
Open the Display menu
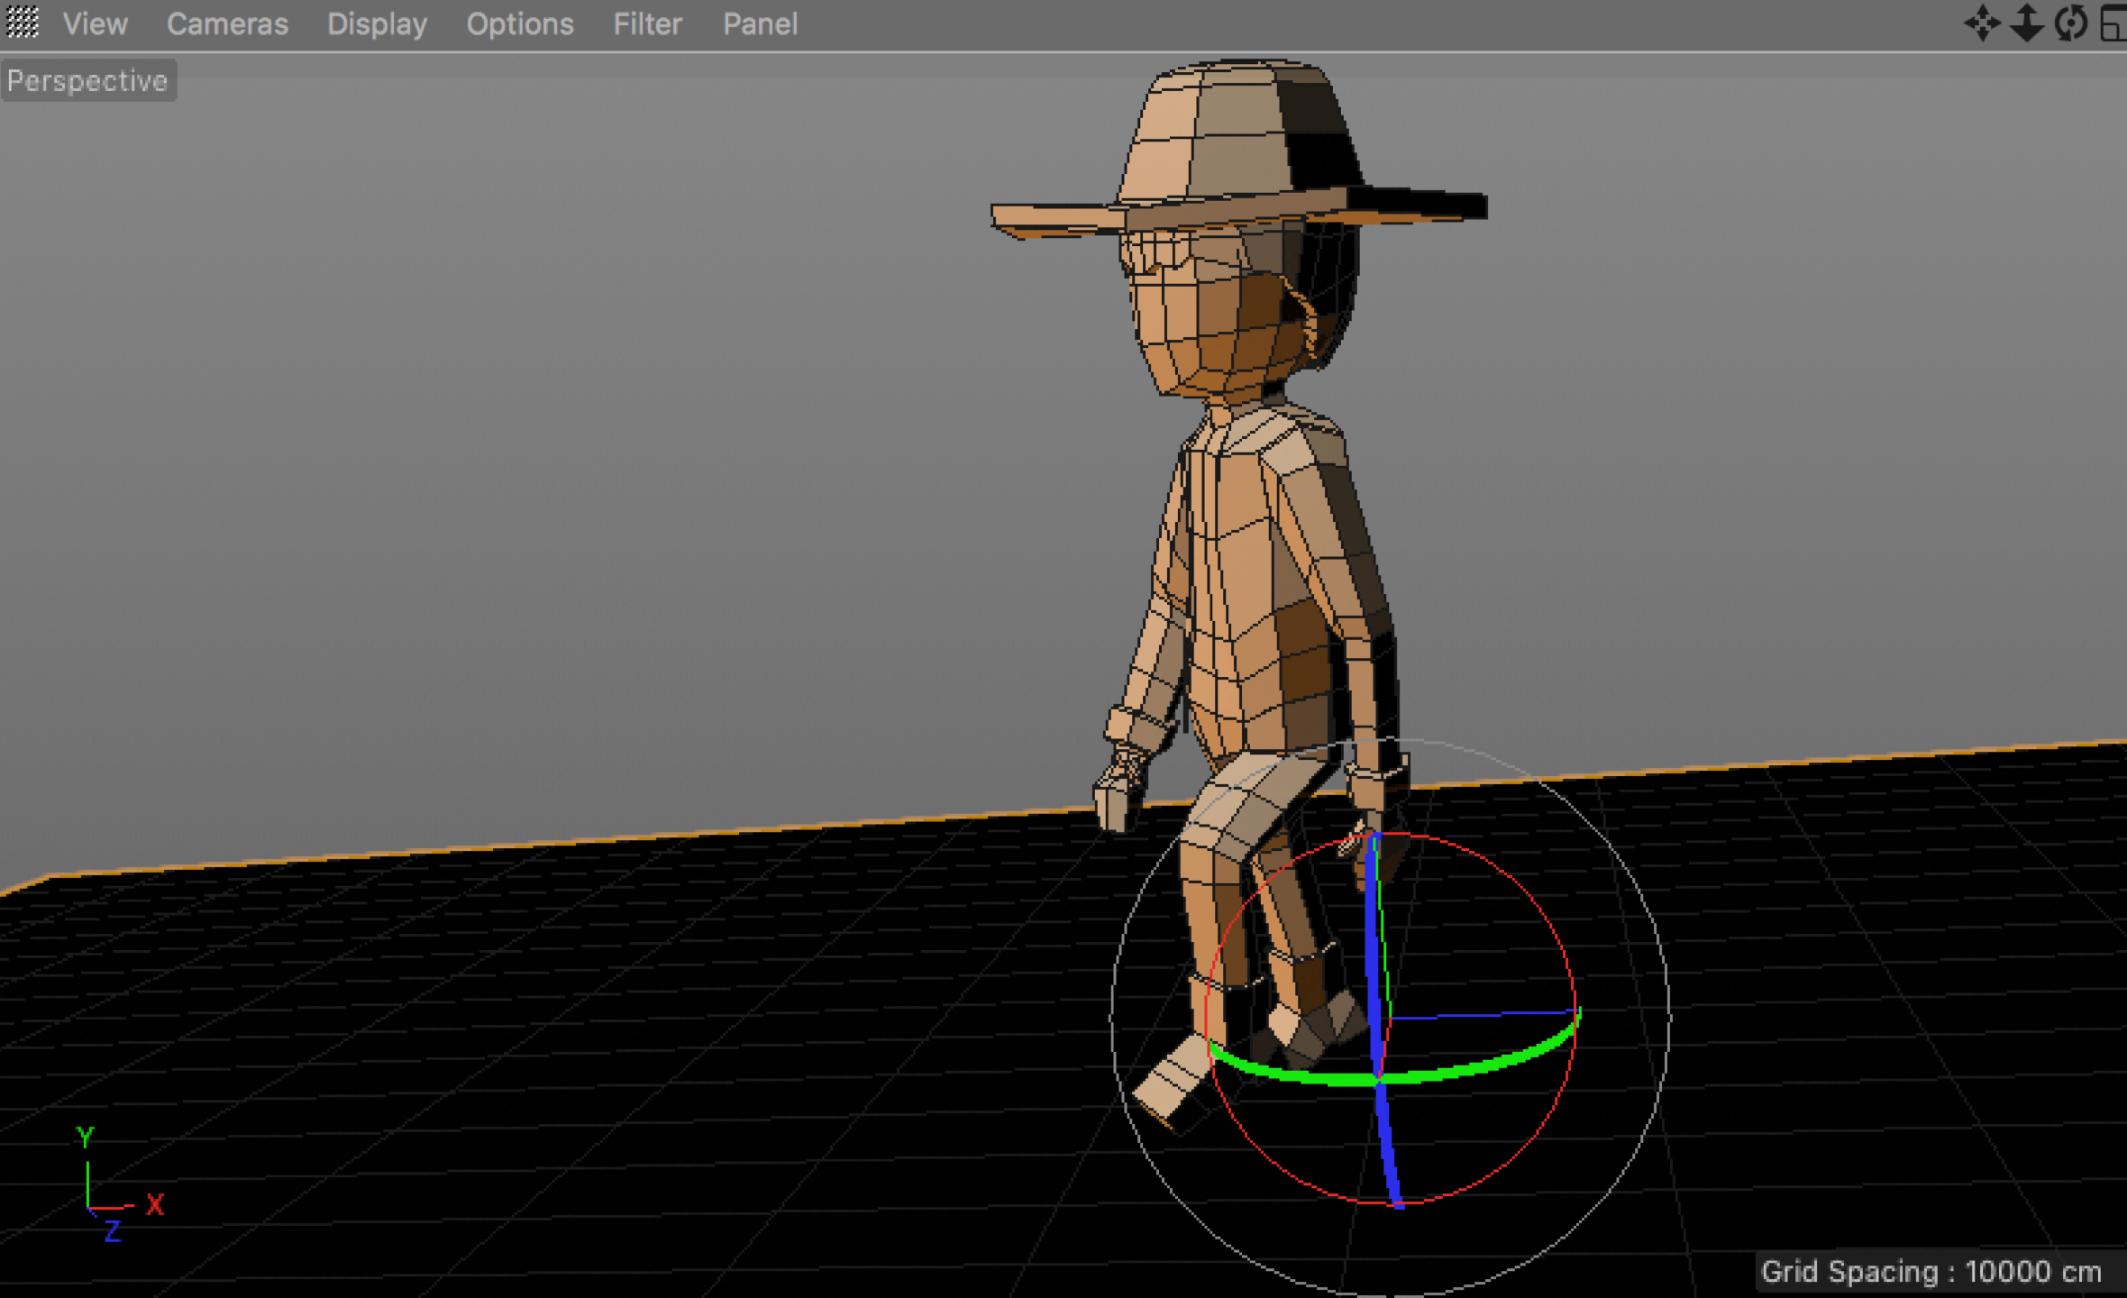(x=377, y=24)
